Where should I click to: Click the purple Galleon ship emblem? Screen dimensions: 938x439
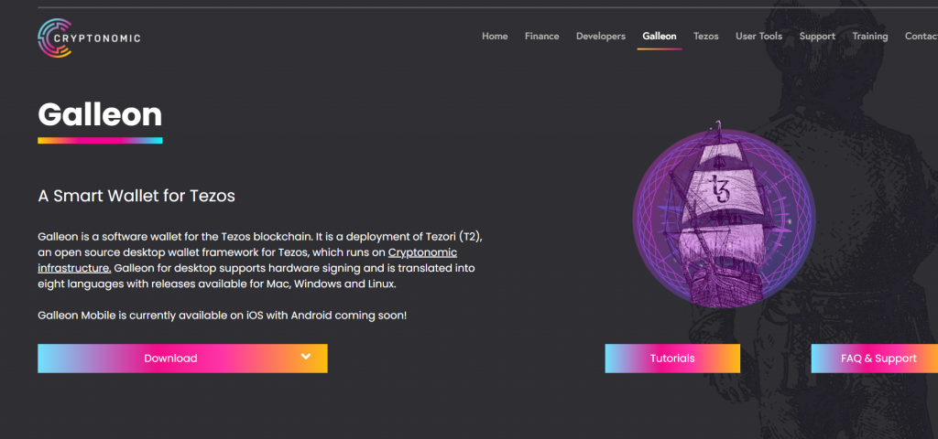[x=724, y=215]
